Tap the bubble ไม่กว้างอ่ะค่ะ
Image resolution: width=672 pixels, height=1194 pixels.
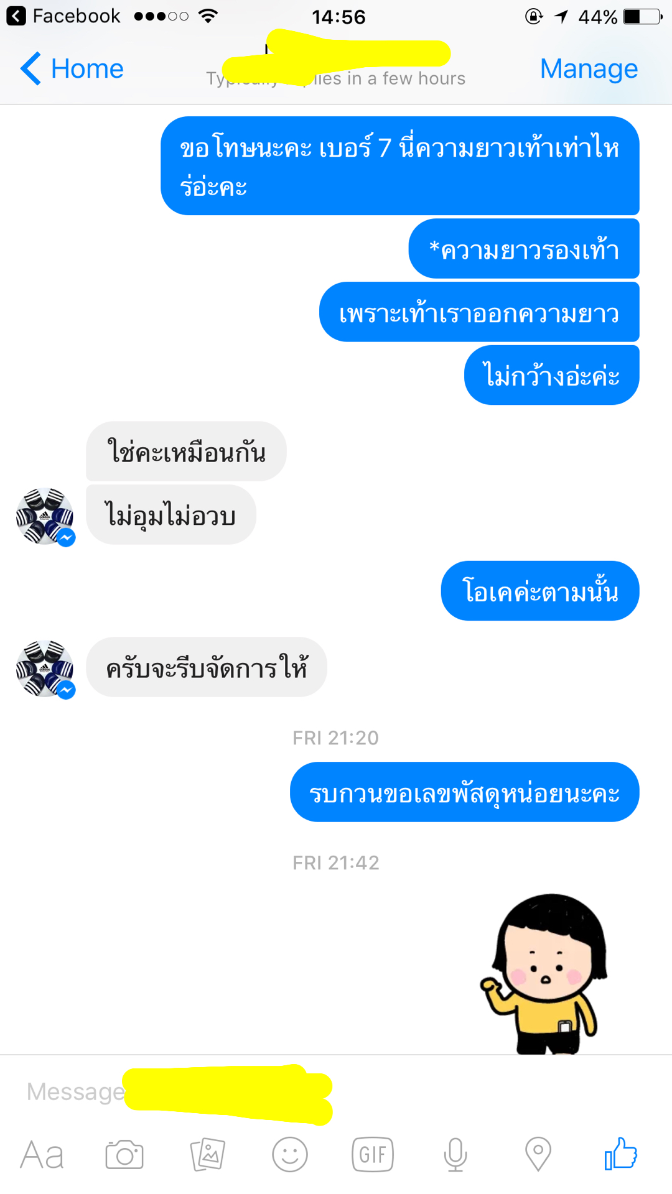point(552,375)
